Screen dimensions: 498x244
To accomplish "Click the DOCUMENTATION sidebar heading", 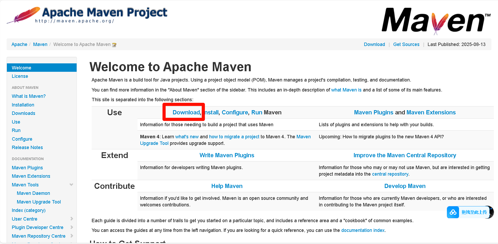I will (28, 159).
